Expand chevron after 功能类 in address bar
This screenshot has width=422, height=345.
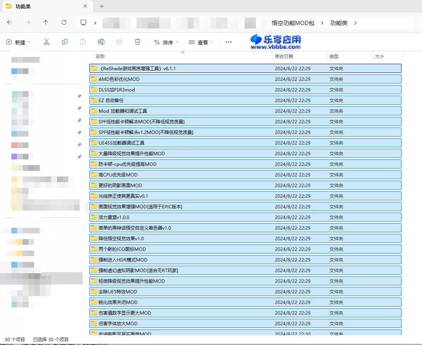click(355, 23)
